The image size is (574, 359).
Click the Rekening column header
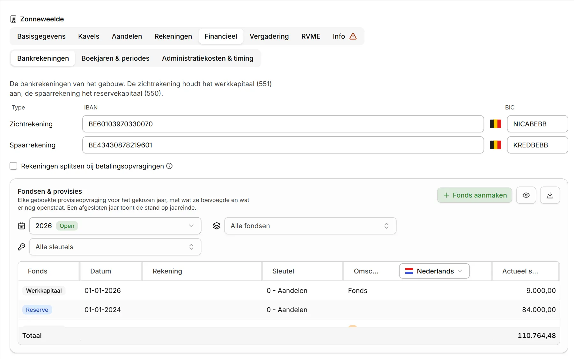coord(202,271)
